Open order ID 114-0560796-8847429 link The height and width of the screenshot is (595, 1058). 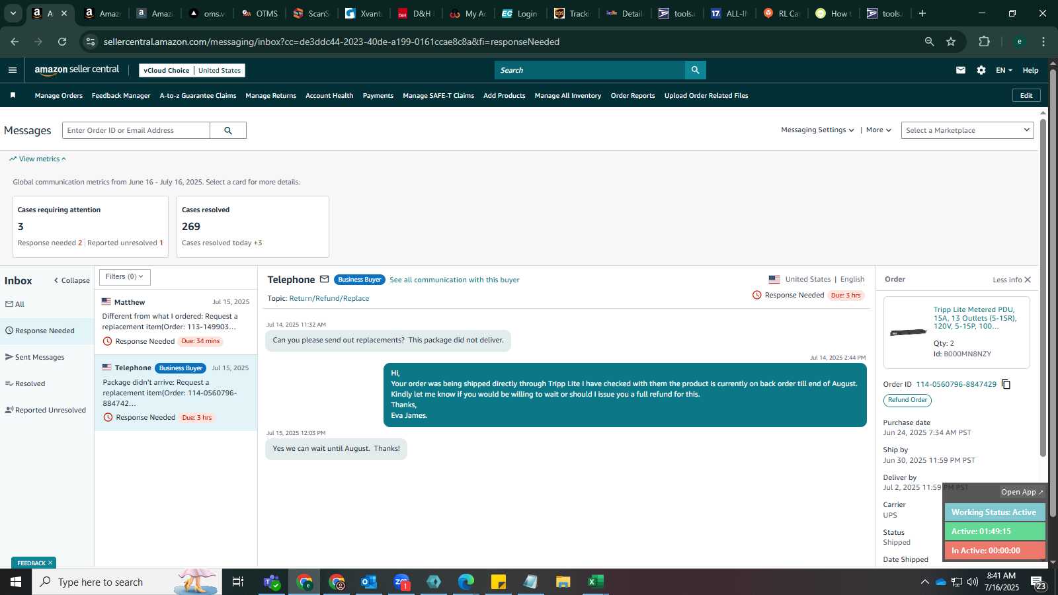pyautogui.click(x=956, y=384)
